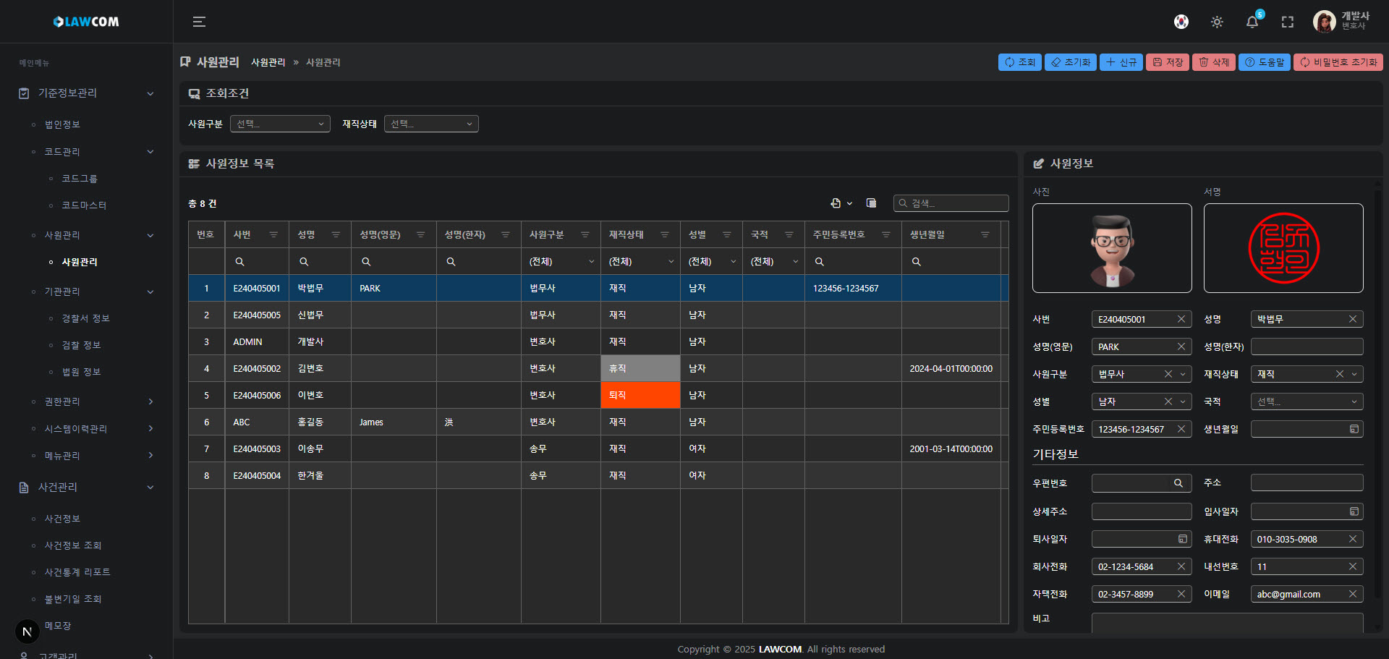1389x659 pixels.
Task: Open the notifications bell icon
Action: point(1252,22)
